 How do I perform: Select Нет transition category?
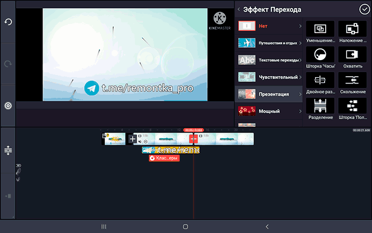click(269, 26)
